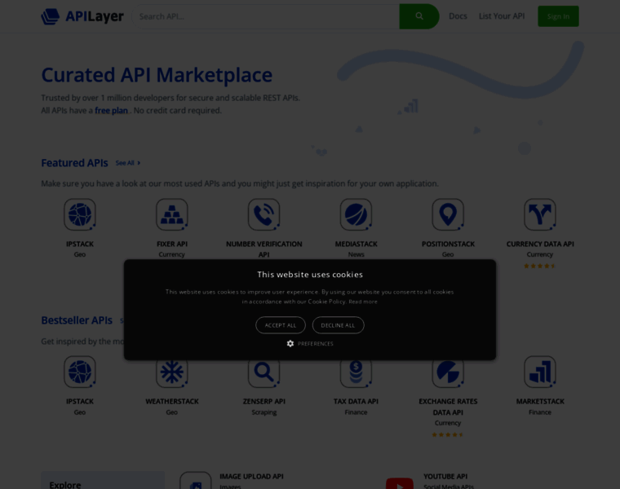Open the IPSTACK icon in Featured APIs
This screenshot has width=620, height=489.
pyautogui.click(x=80, y=214)
